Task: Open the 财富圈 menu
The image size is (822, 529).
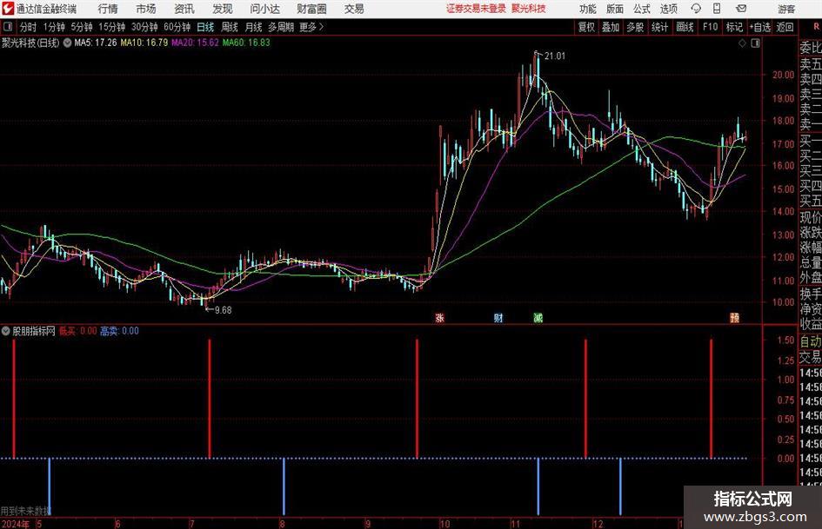Action: [311, 9]
